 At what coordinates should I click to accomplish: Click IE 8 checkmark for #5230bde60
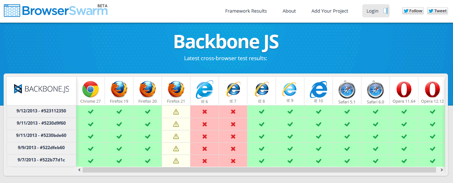(261, 136)
